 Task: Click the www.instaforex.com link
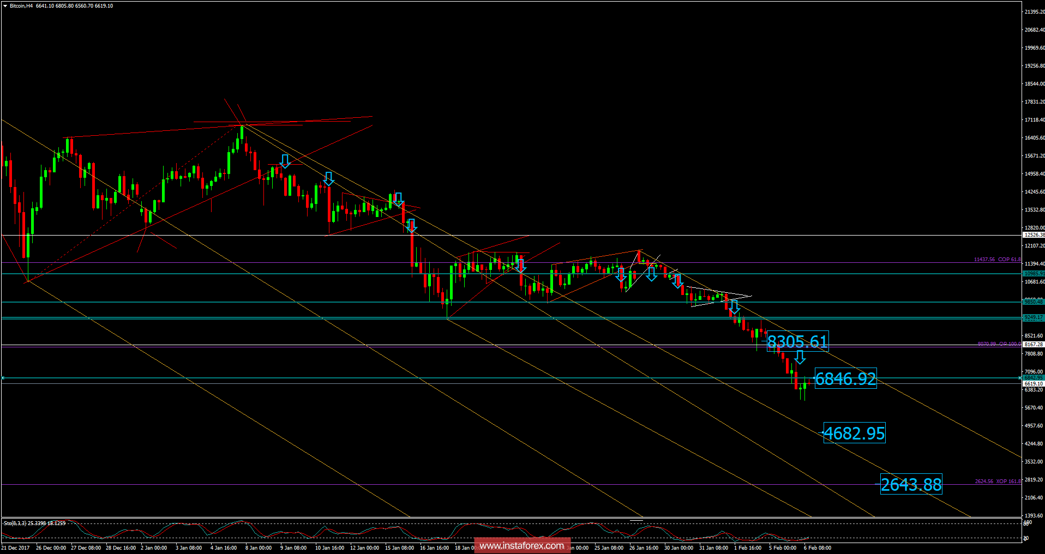click(522, 546)
